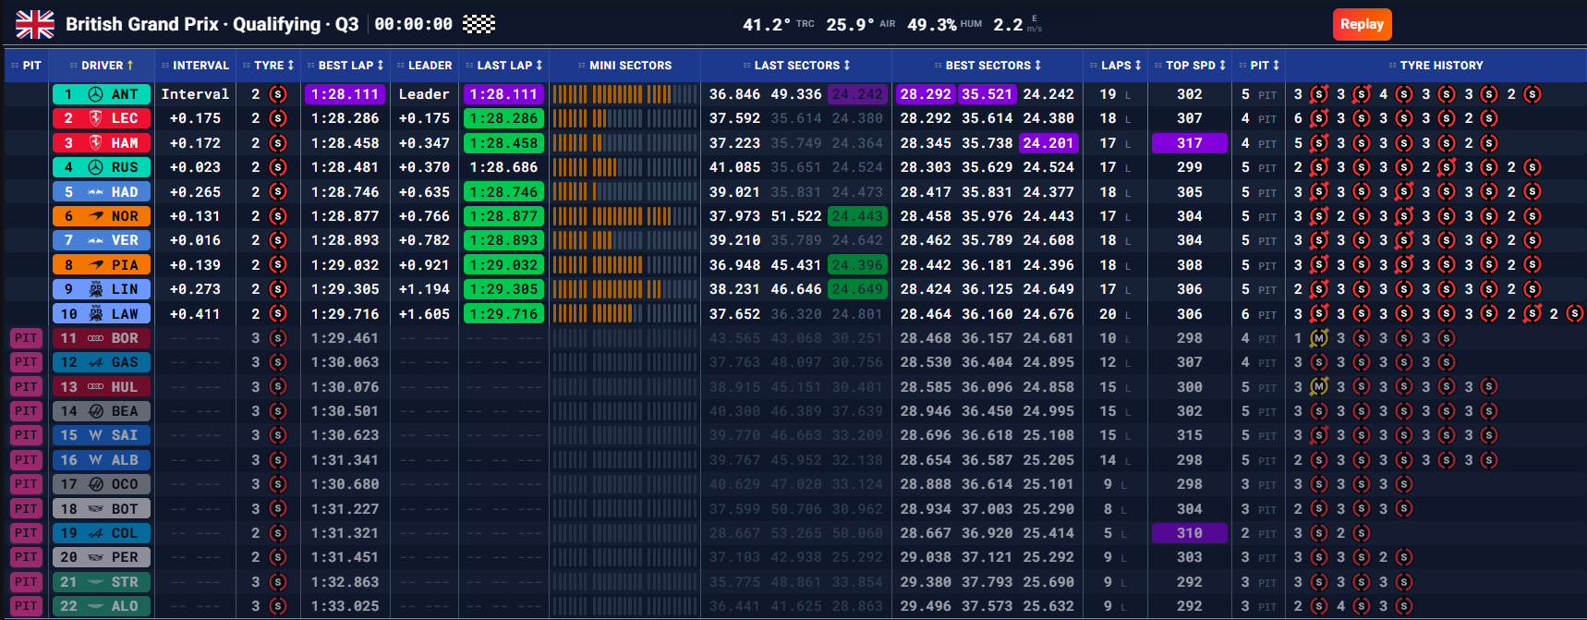
Task: Click the purple 317 top speed cell
Action: pos(1190,143)
